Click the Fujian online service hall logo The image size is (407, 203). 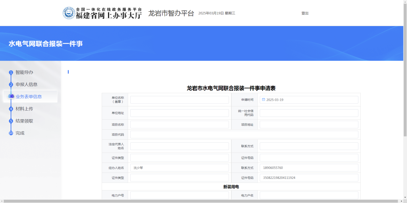102,13
